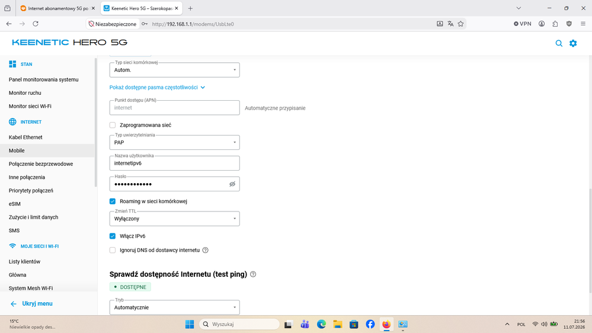Click the VPN button in browser toolbar
This screenshot has height=333, width=592.
click(523, 24)
